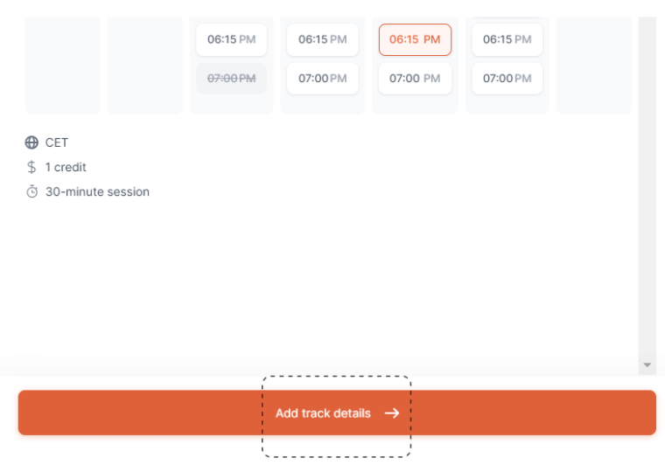This screenshot has height=465, width=665.
Task: Click the Add track details button
Action: (337, 413)
